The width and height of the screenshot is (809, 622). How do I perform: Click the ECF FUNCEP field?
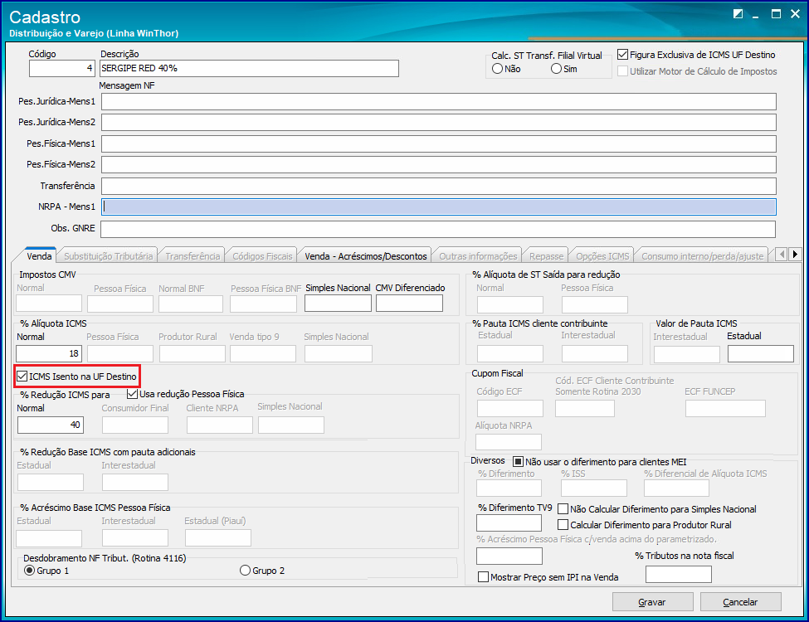coord(725,409)
